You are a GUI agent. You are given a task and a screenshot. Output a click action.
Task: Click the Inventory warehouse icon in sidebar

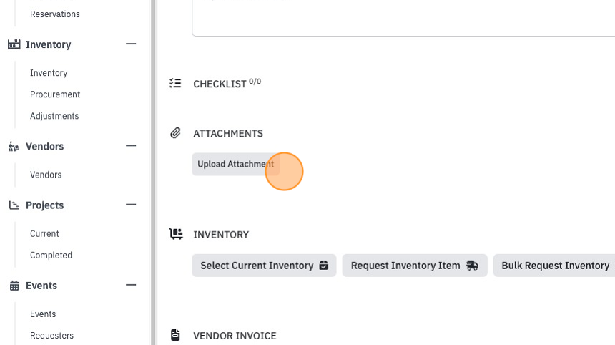[14, 44]
